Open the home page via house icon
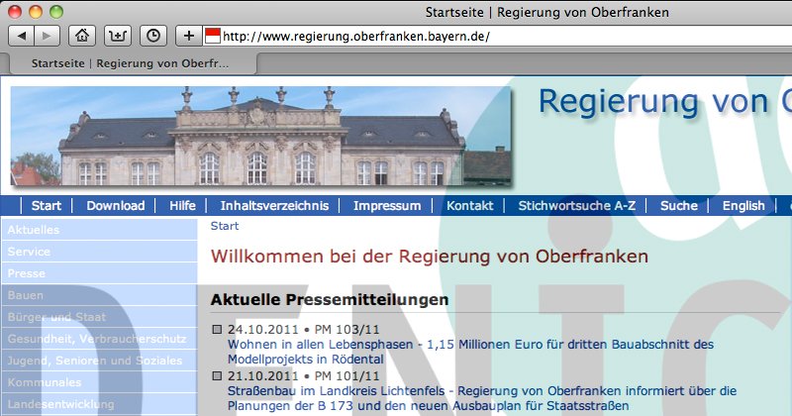The height and width of the screenshot is (416, 792). [x=82, y=36]
